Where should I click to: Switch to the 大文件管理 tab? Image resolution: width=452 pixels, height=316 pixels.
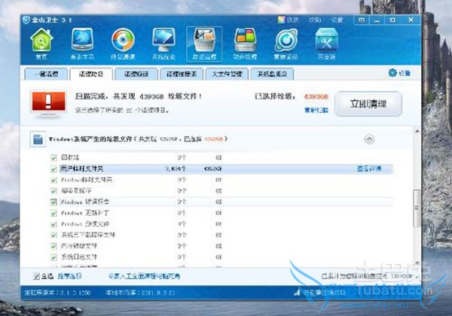click(x=227, y=74)
